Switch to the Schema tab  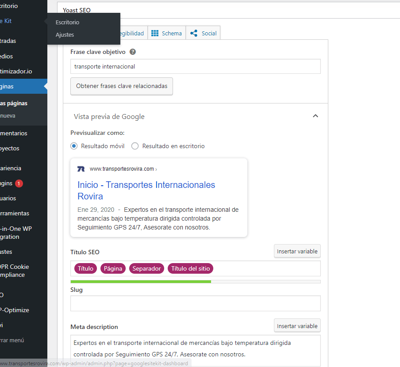pyautogui.click(x=166, y=33)
